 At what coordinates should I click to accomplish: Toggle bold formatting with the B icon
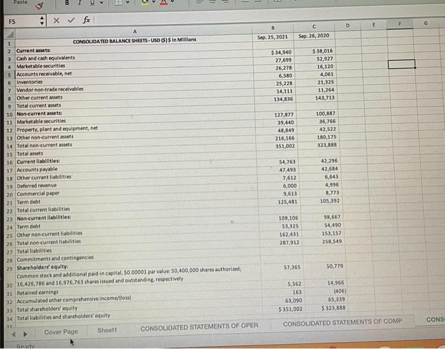coord(67,3)
